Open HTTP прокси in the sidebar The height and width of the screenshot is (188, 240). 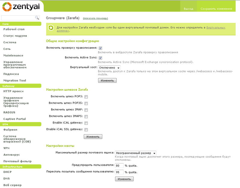pos(13,91)
